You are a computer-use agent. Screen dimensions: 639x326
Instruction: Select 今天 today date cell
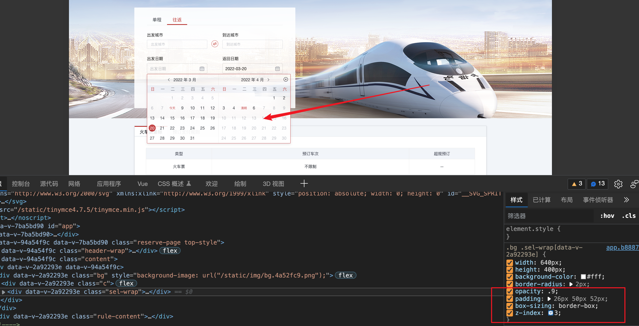click(x=172, y=108)
